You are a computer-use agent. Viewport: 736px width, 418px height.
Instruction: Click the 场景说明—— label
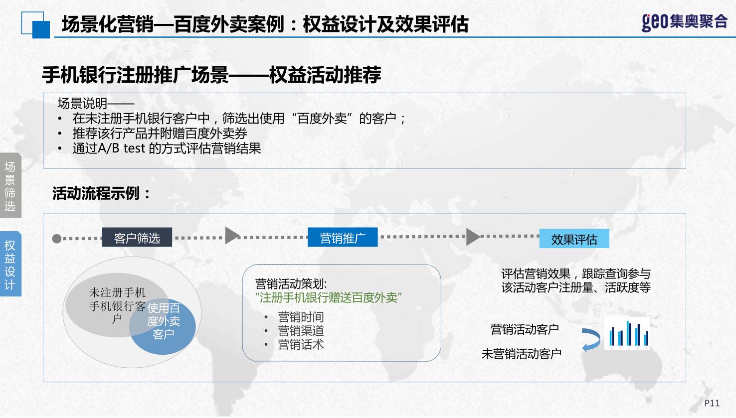point(96,104)
